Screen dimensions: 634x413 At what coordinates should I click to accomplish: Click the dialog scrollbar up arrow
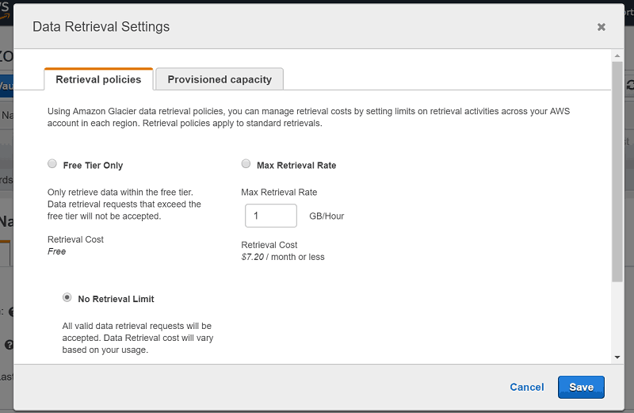(617, 55)
